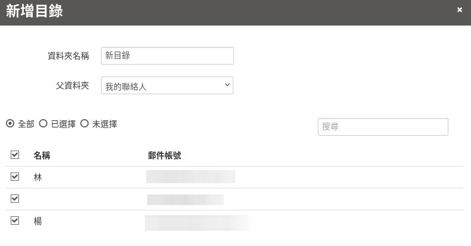This screenshot has width=471, height=246.
Task: Uncheck the checkbox for contact 林
Action: coord(15,177)
